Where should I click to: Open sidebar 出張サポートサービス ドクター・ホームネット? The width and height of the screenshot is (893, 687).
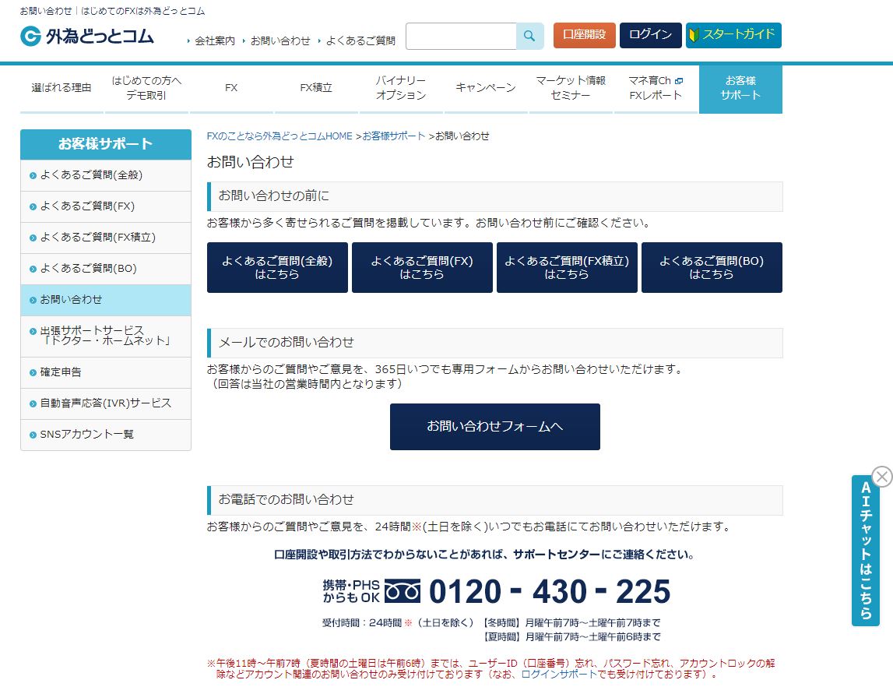106,336
